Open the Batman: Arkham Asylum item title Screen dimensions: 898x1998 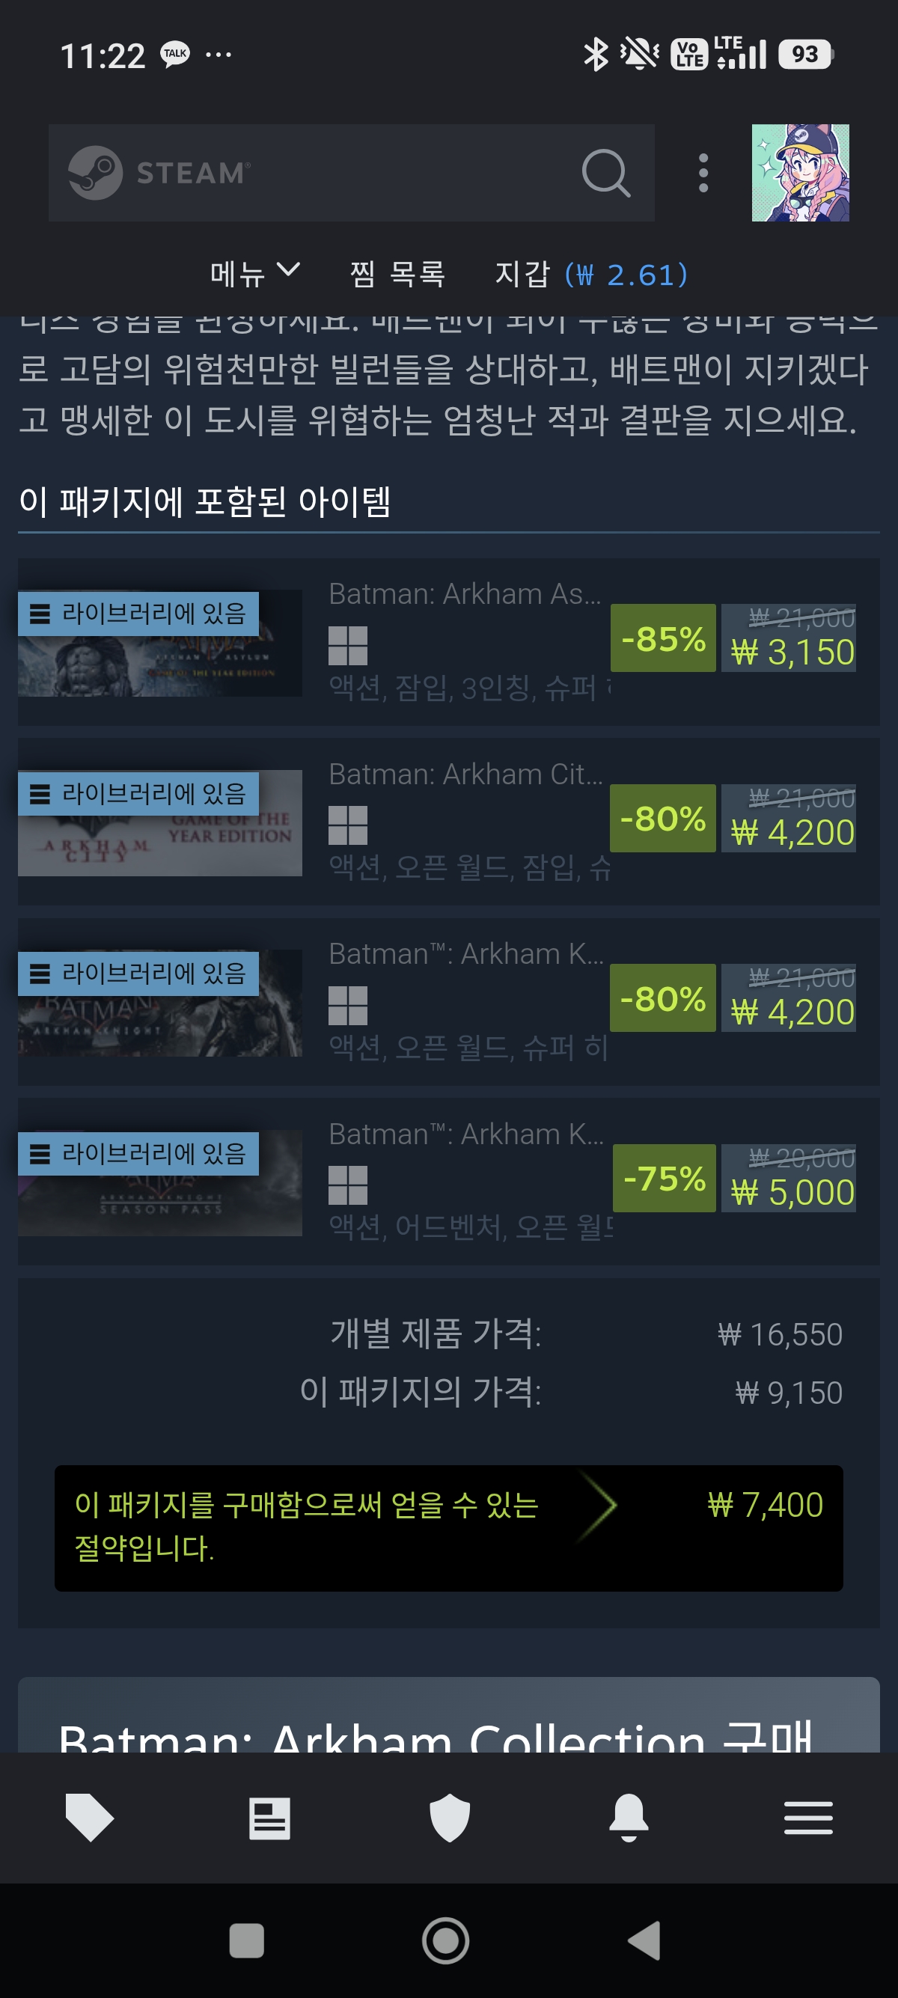(x=465, y=594)
